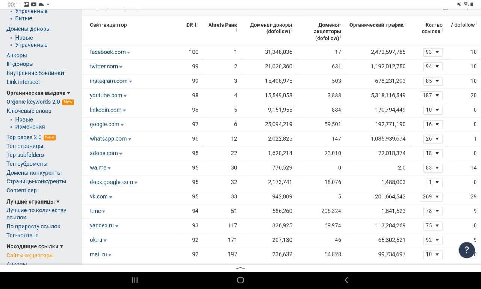Click info icon beside Органический трафик header
This screenshot has width=481, height=289.
pos(405,24)
